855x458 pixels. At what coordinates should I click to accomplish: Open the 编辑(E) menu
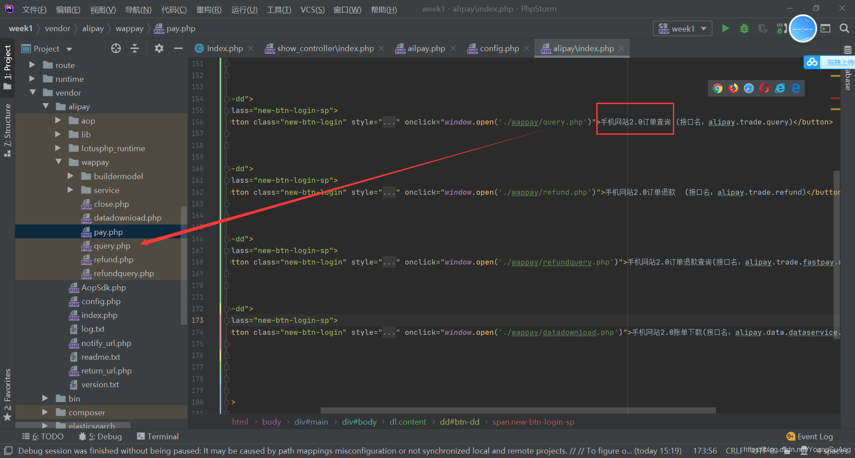[x=68, y=9]
